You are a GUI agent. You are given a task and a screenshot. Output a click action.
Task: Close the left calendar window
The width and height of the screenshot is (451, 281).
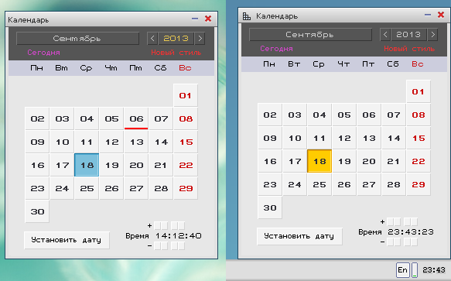(208, 19)
